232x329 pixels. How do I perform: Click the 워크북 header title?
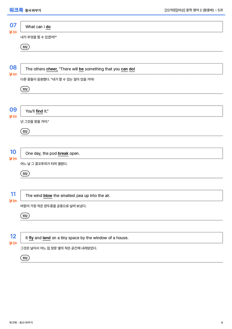pos(16,10)
